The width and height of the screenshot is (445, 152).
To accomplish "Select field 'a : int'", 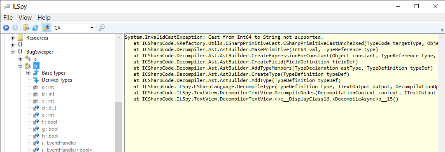I will pos(48,87).
